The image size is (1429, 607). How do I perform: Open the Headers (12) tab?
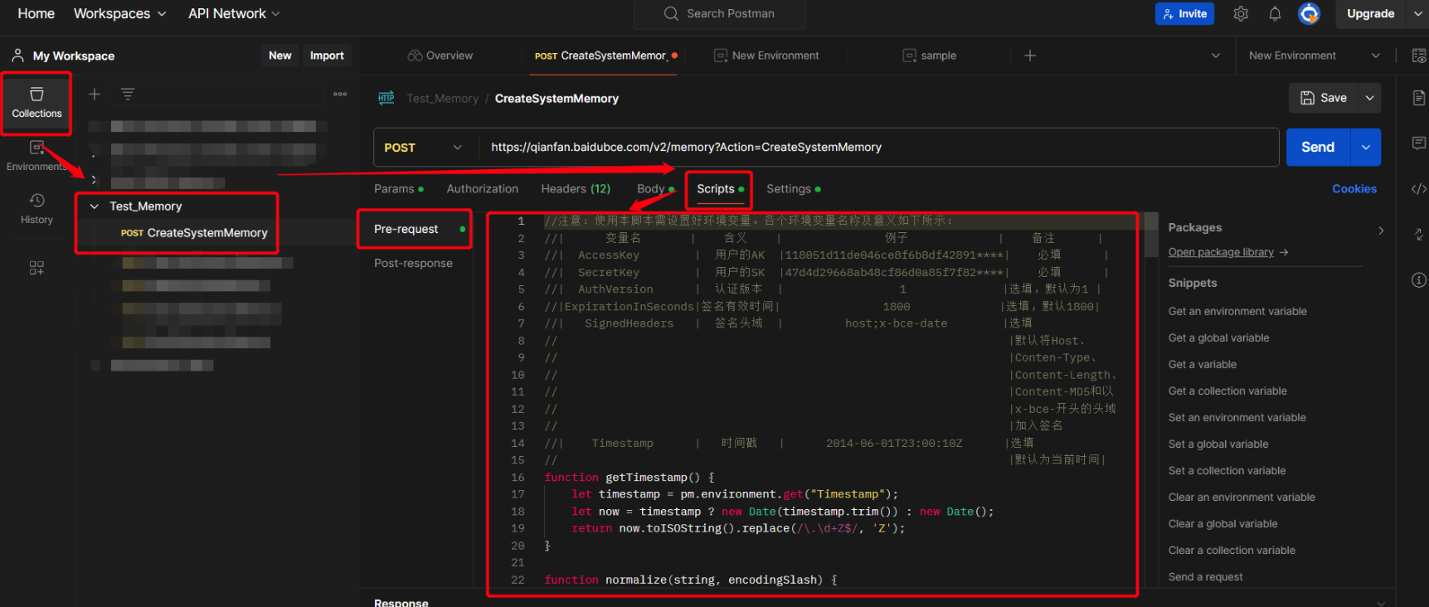click(576, 189)
